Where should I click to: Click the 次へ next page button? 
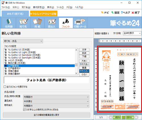tap(130, 117)
